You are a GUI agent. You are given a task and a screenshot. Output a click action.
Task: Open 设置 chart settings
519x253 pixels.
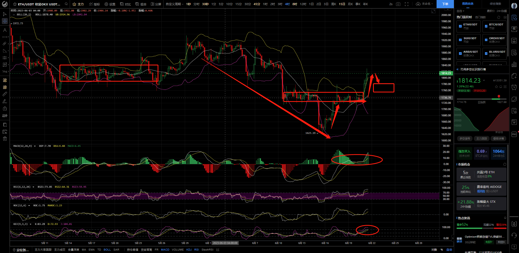pos(110,4)
